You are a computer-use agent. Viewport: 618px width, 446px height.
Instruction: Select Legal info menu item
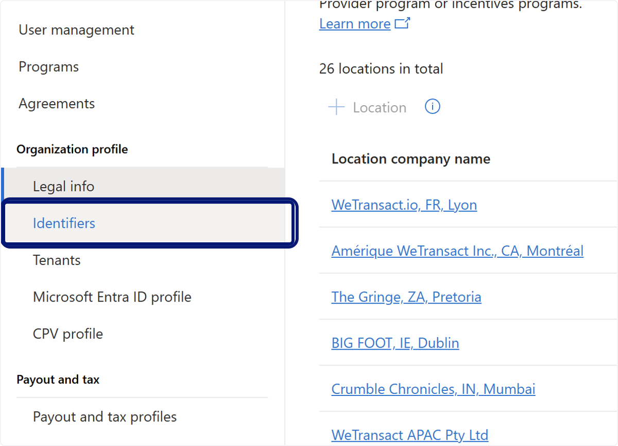click(143, 186)
